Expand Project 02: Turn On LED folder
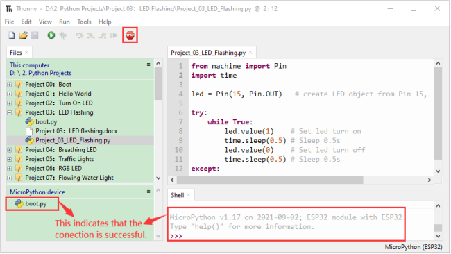Screen dimensions: 451x254 pyautogui.click(x=10, y=103)
